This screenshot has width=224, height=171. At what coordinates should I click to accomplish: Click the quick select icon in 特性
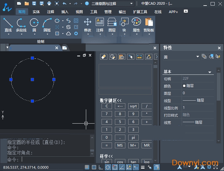(218, 57)
